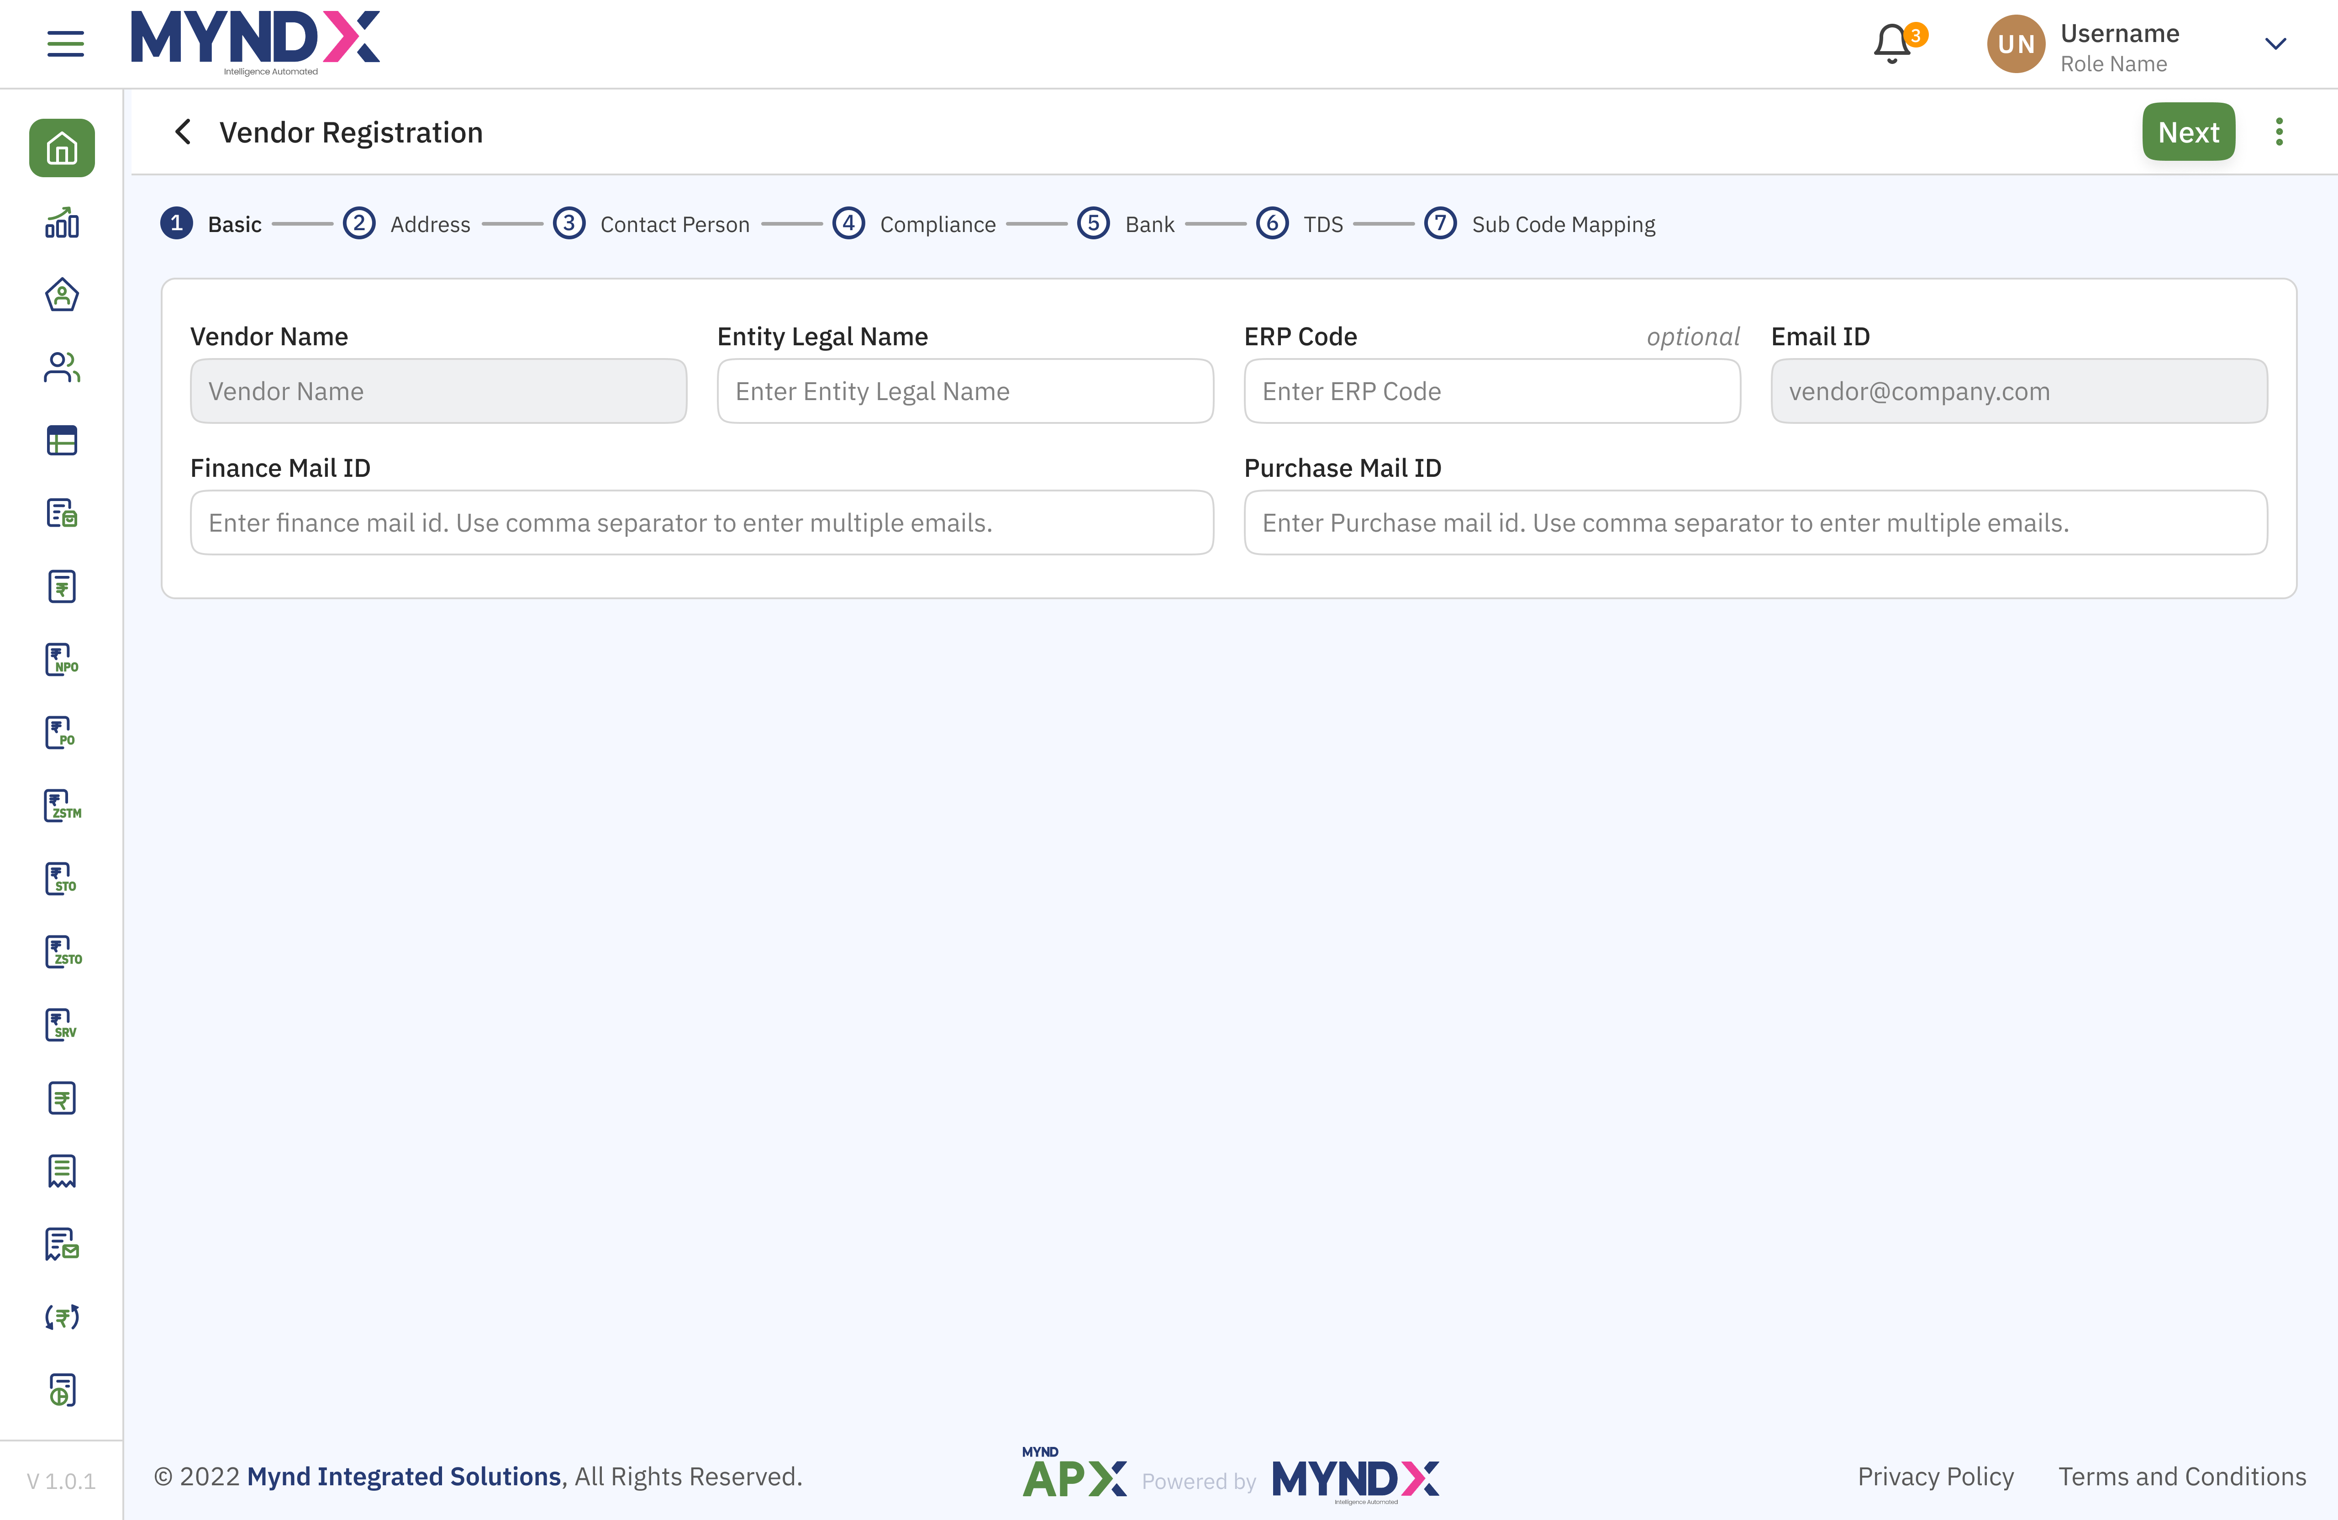The image size is (2338, 1520).
Task: Open the ZSTM document icon
Action: point(62,806)
